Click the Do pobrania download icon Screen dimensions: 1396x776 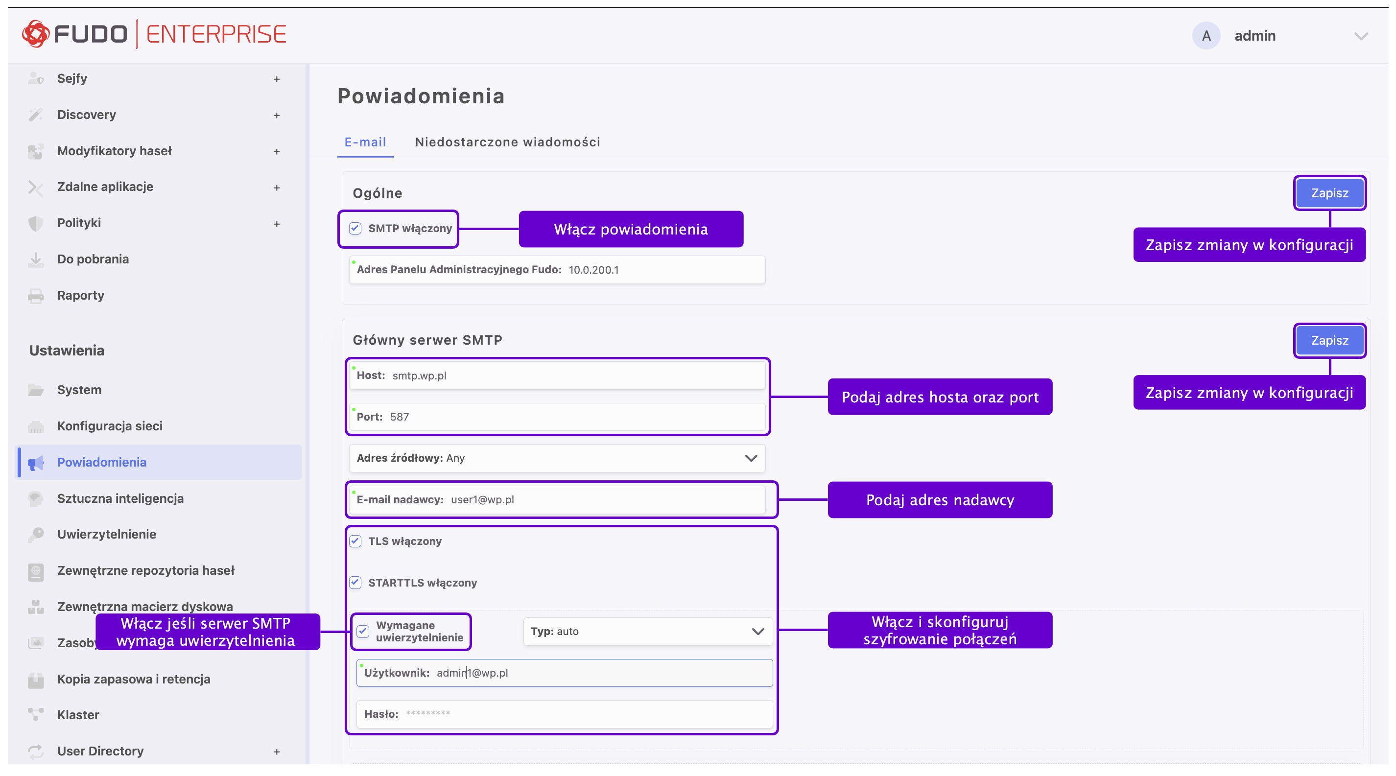pyautogui.click(x=36, y=259)
